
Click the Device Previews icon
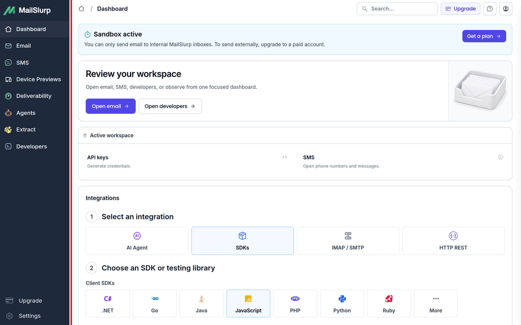[8, 79]
